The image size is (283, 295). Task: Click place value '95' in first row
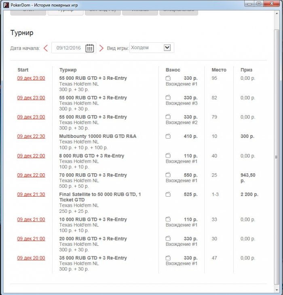[214, 78]
